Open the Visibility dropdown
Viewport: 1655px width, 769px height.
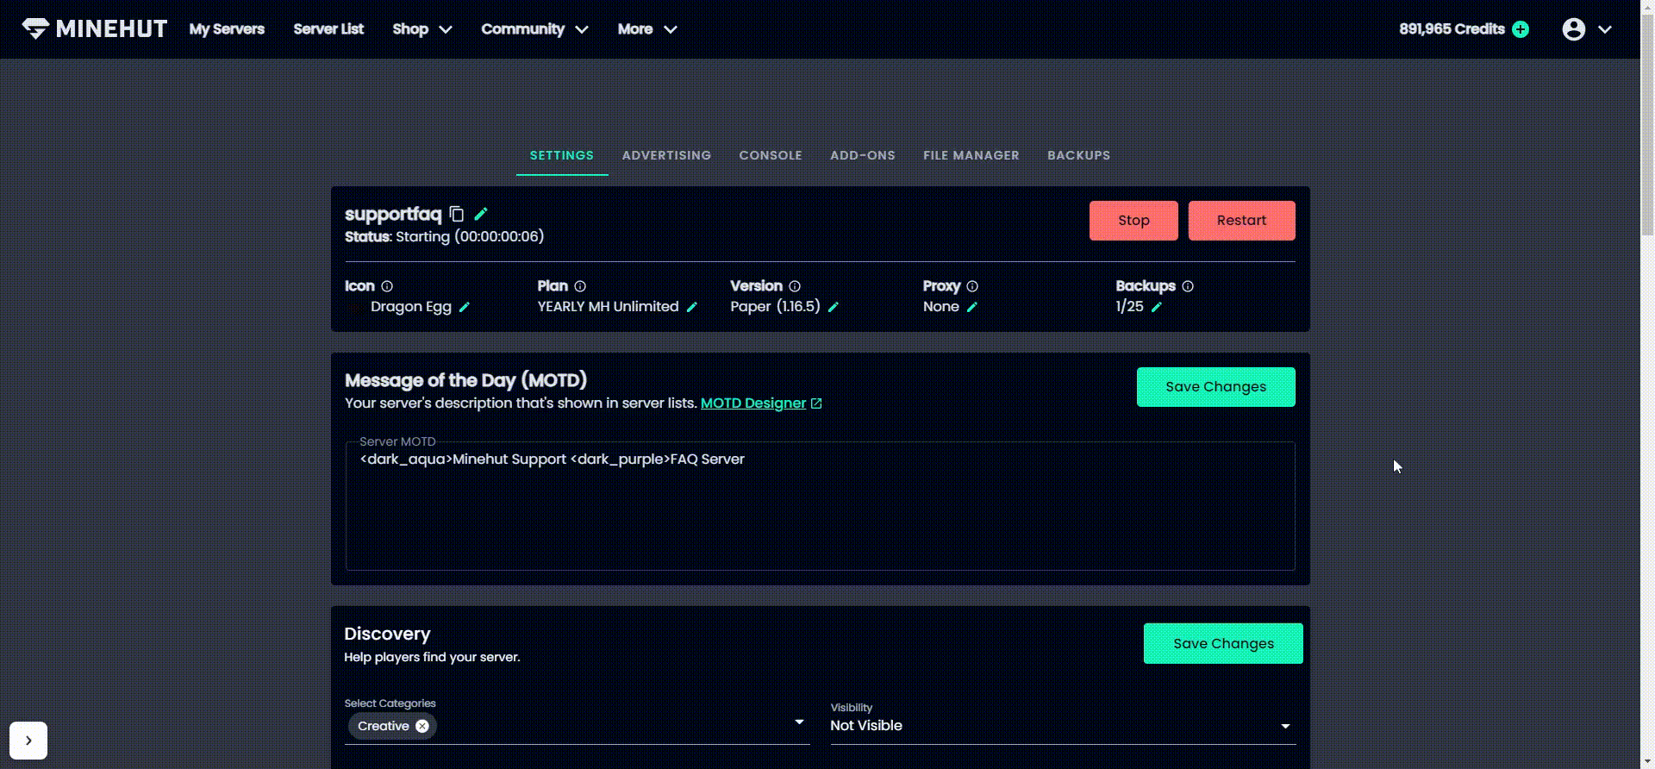(x=1063, y=726)
